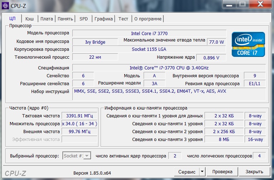Click the Socket 1155 LGA package field
The image size is (274, 180).
click(149, 49)
